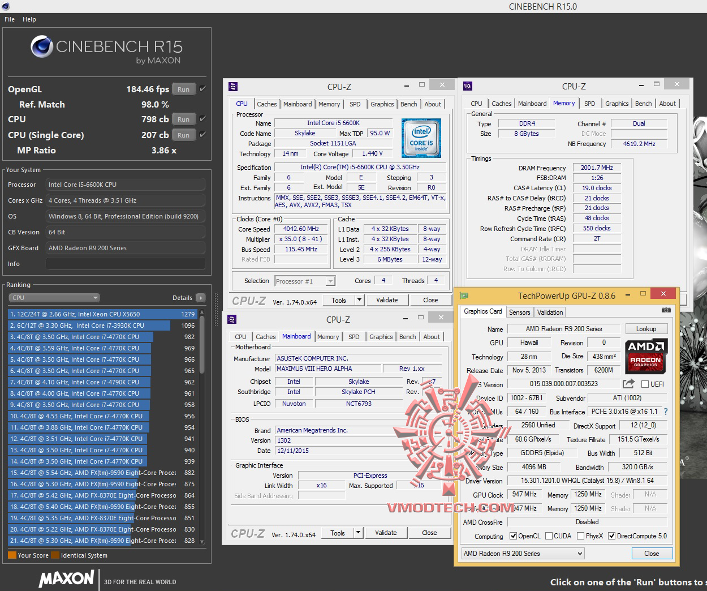Click the MAXON logo at bottom

click(66, 579)
